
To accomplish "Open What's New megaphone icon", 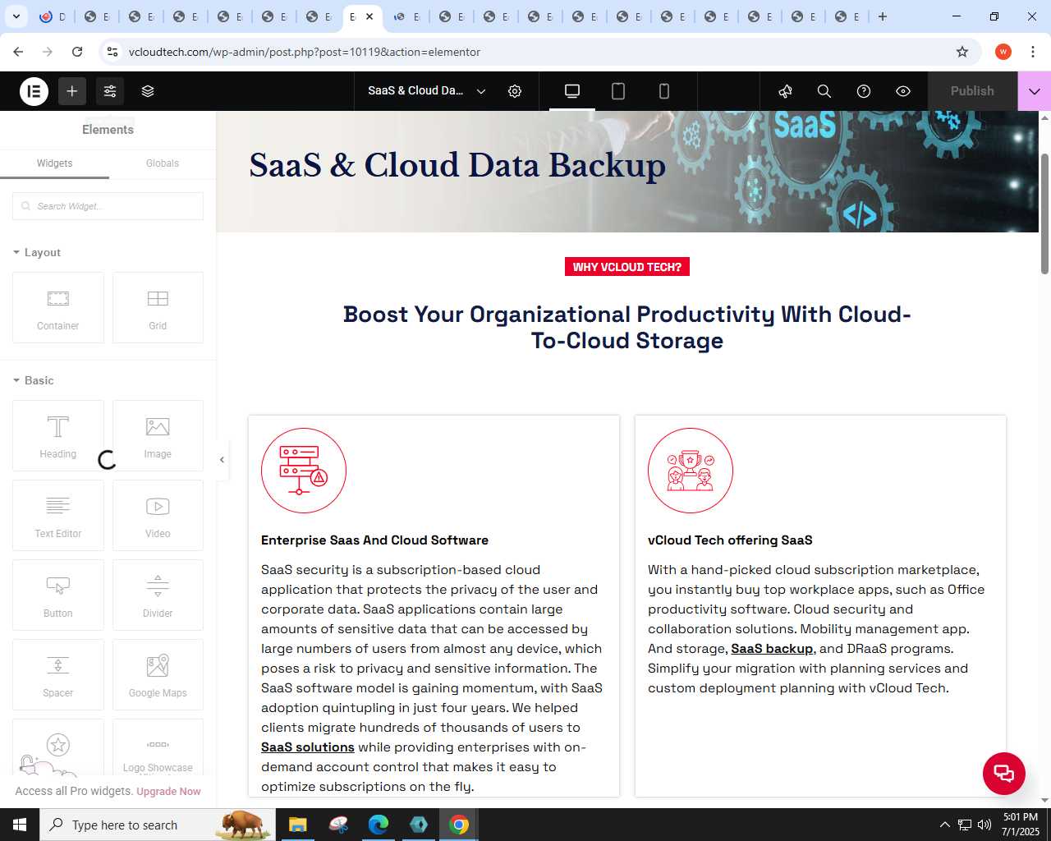I will click(x=785, y=91).
